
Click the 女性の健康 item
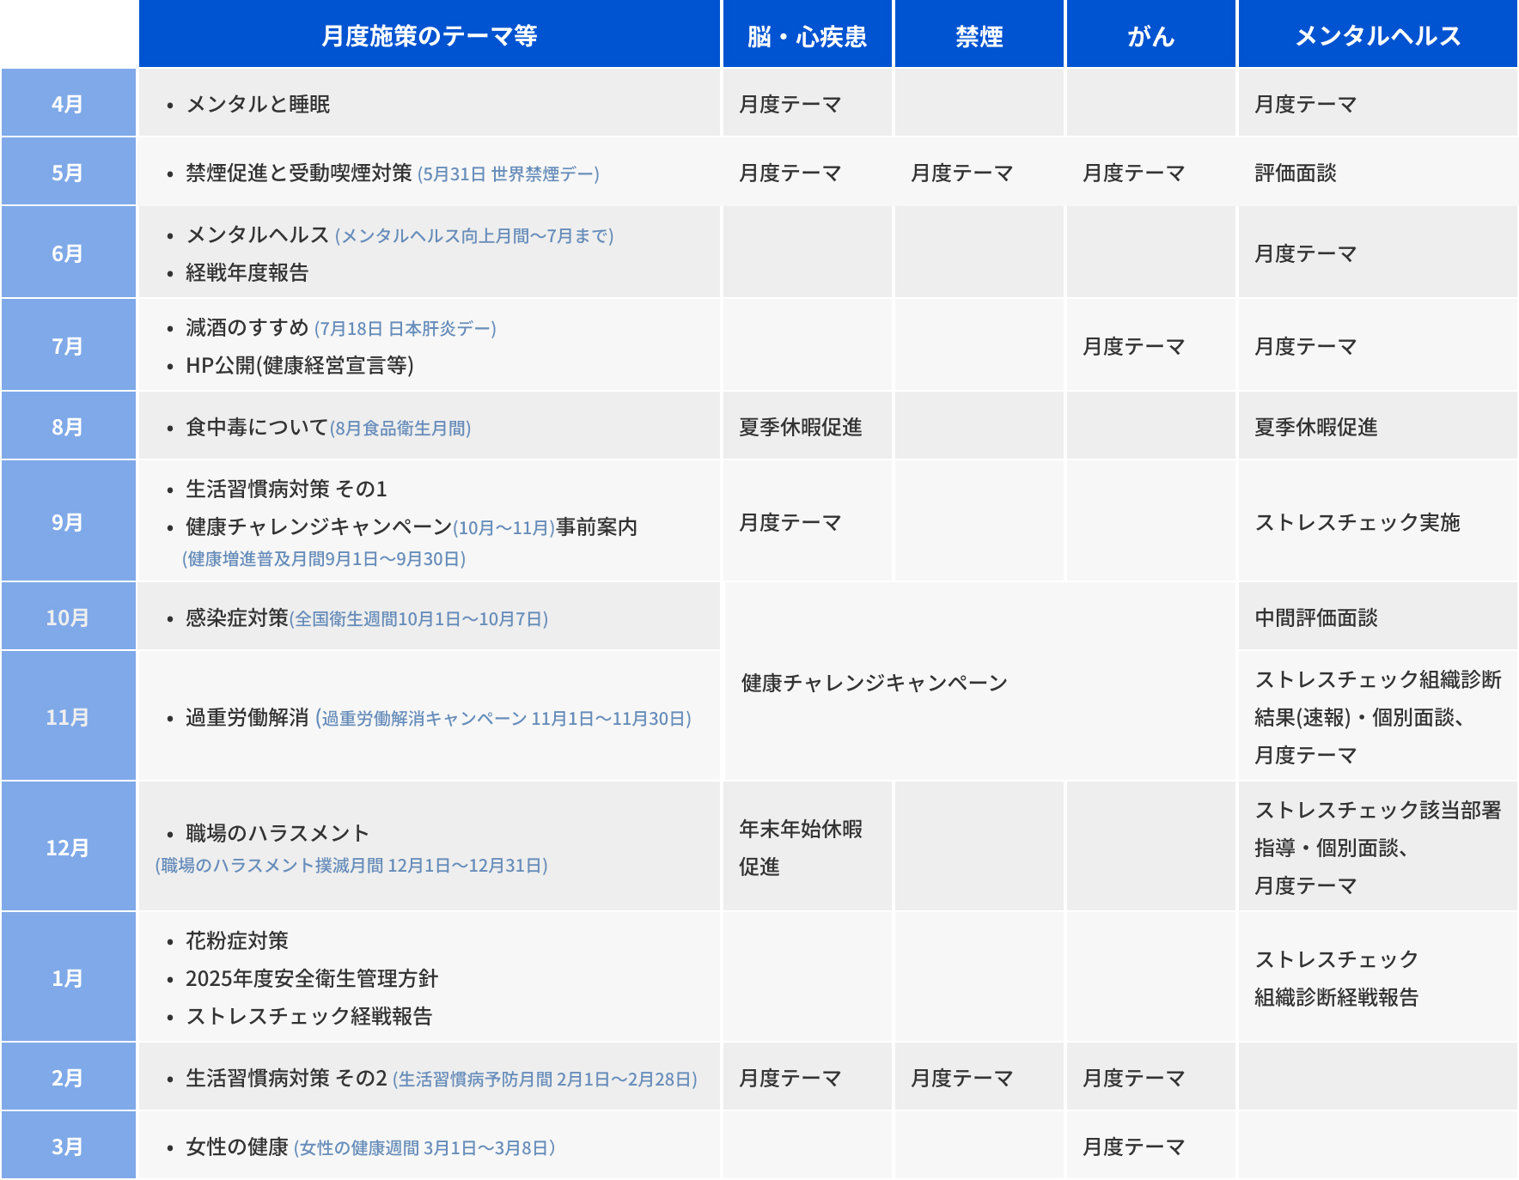click(237, 1147)
